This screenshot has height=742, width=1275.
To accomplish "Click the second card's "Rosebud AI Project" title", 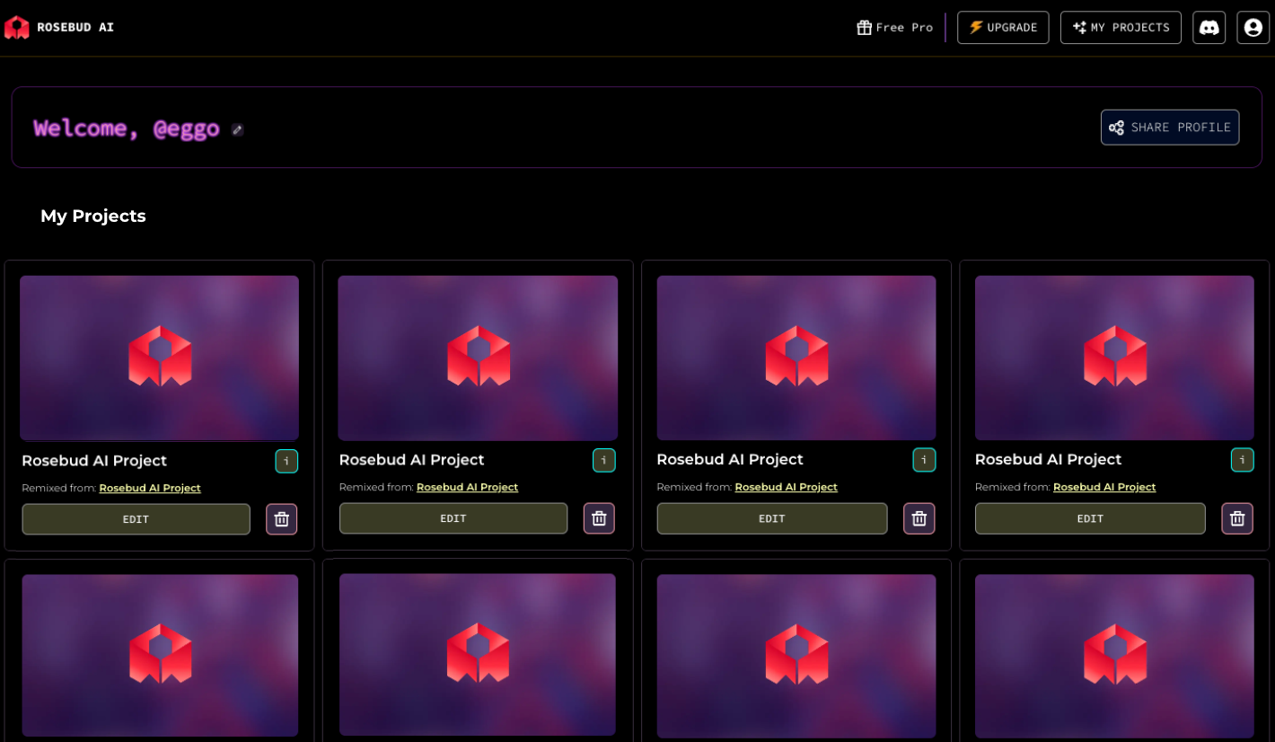I will pos(411,460).
